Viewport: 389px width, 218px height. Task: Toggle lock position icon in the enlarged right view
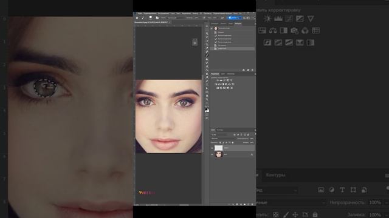[295, 214]
